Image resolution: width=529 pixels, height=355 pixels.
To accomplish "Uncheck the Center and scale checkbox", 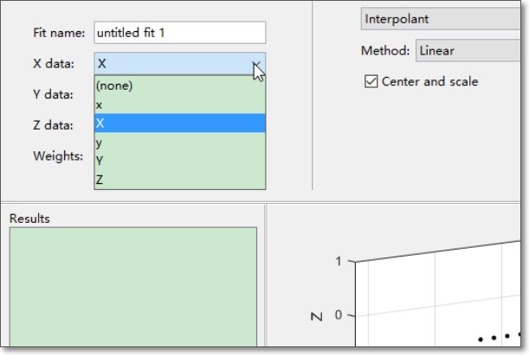I will [372, 81].
